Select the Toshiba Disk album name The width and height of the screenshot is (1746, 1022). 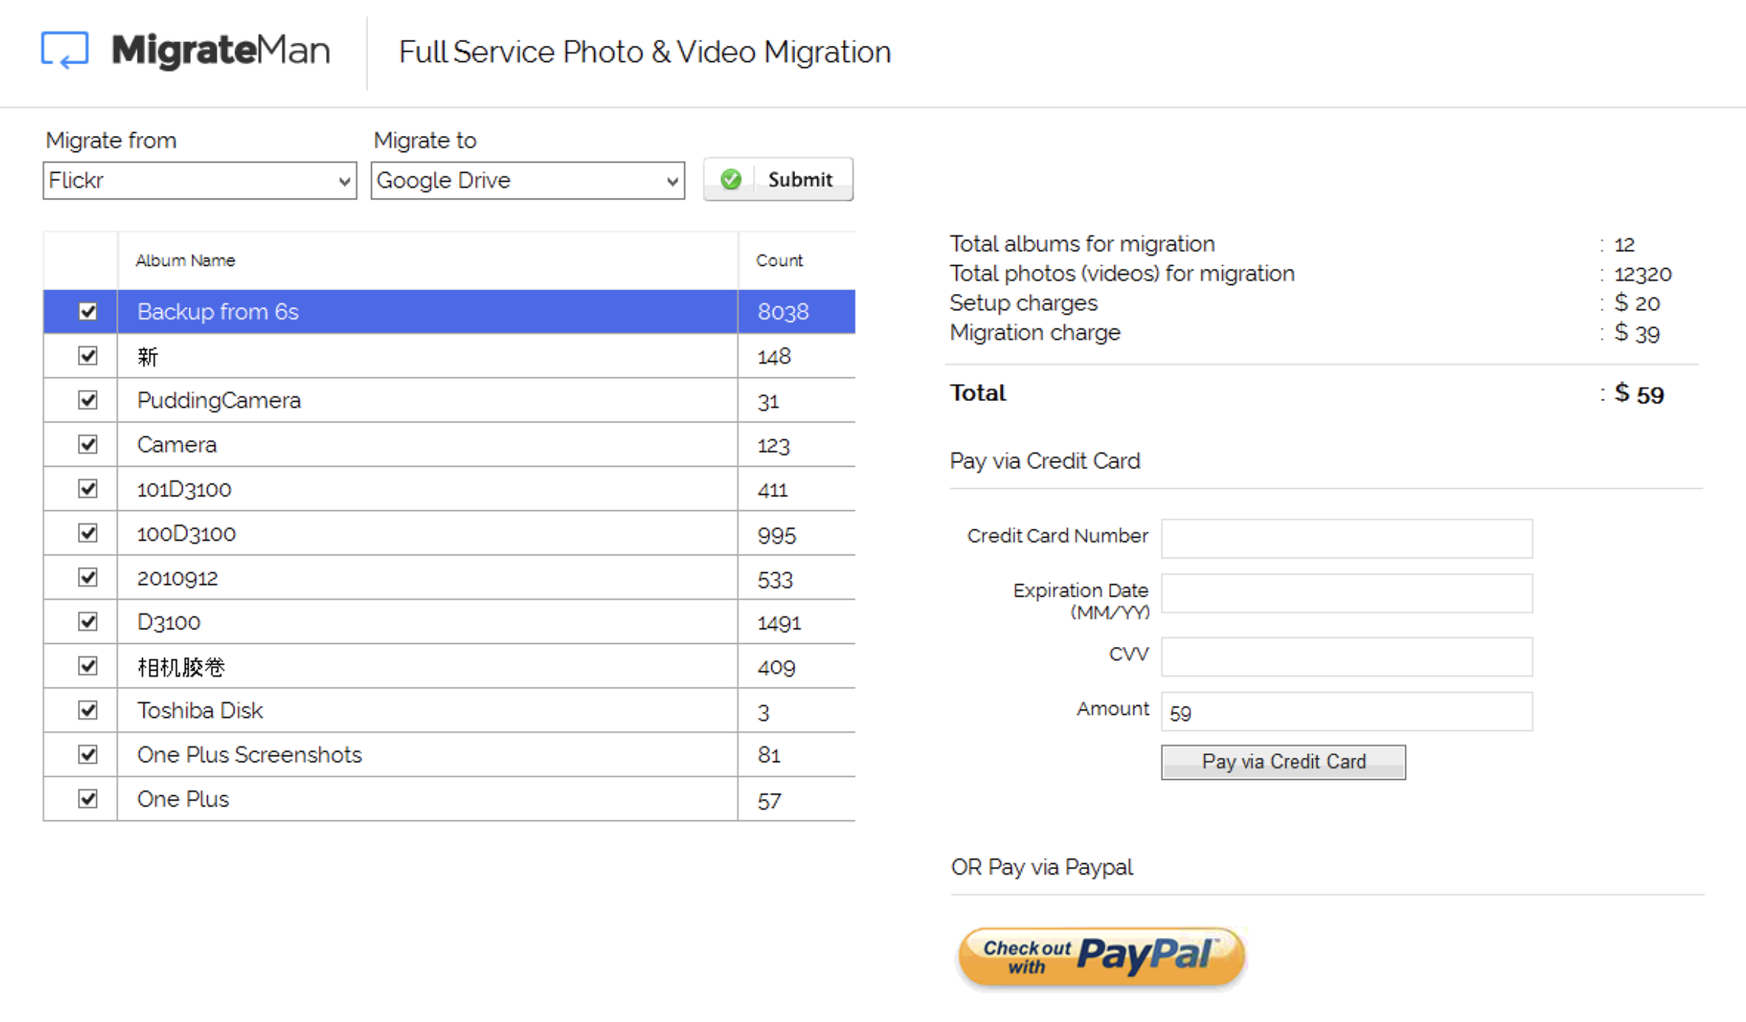point(200,711)
